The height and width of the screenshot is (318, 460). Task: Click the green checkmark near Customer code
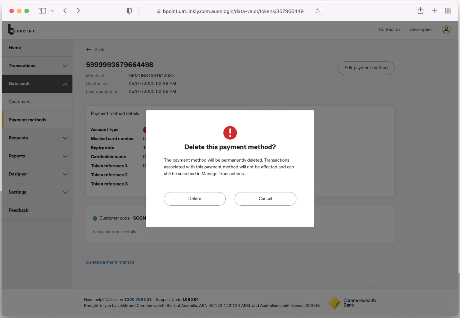click(95, 218)
